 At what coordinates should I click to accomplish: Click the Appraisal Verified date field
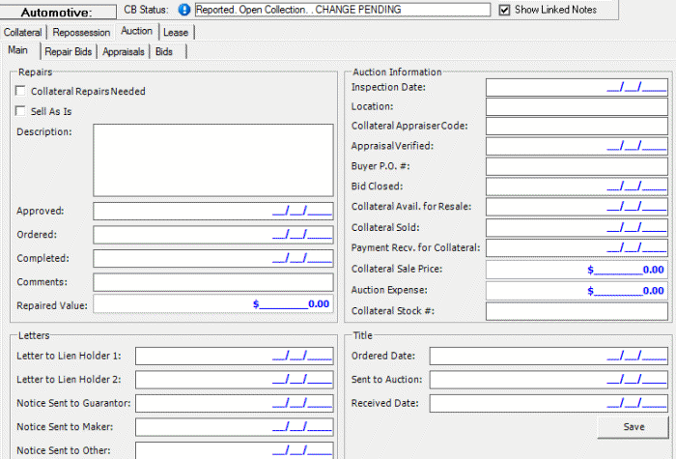pos(577,146)
